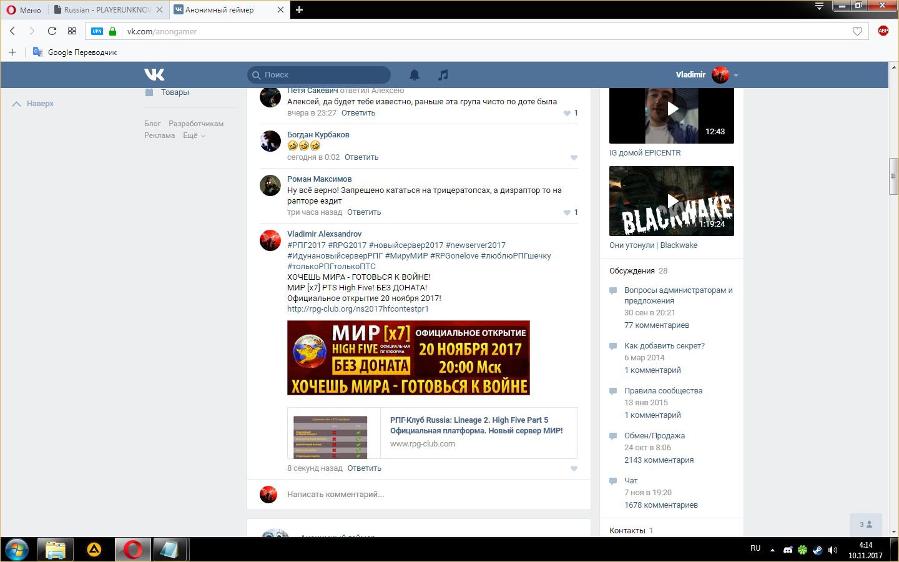Open Правила сообщества discussion
Viewport: 899px width, 562px height.
(x=663, y=391)
